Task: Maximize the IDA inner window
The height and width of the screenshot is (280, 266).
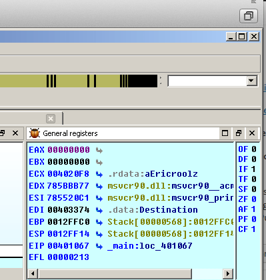Action: (x=242, y=37)
